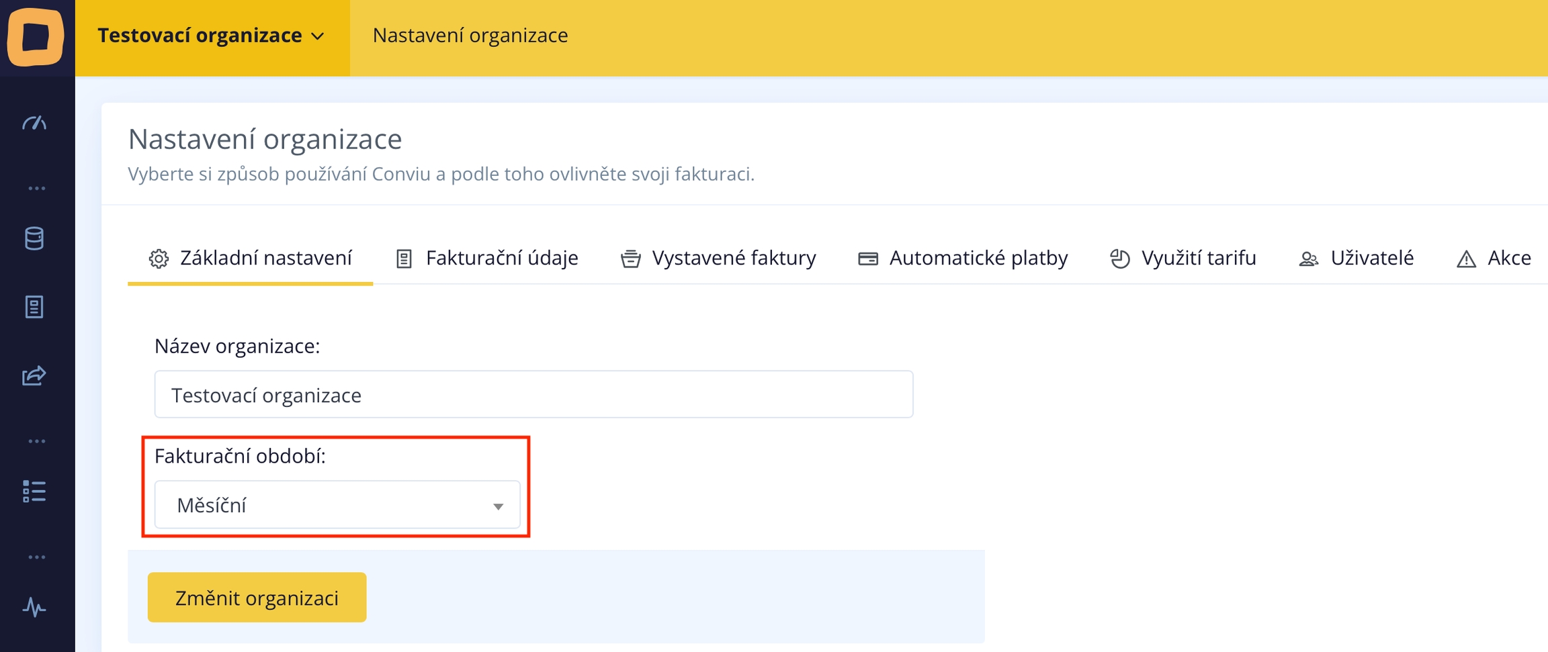This screenshot has width=1548, height=652.
Task: Click the Nastavení organizace header link
Action: [470, 36]
